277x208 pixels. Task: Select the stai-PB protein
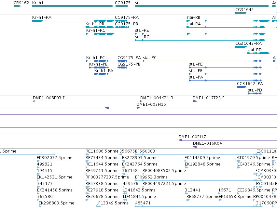(226, 74)
